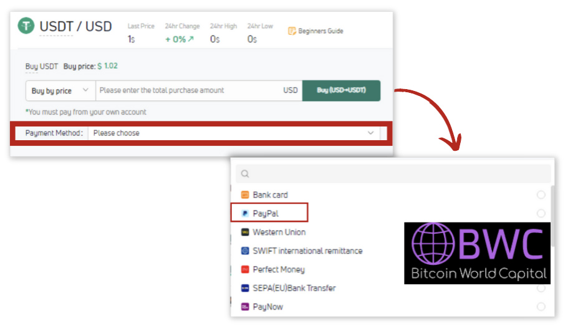Select the PayNow radio button
The height and width of the screenshot is (329, 568).
[541, 307]
